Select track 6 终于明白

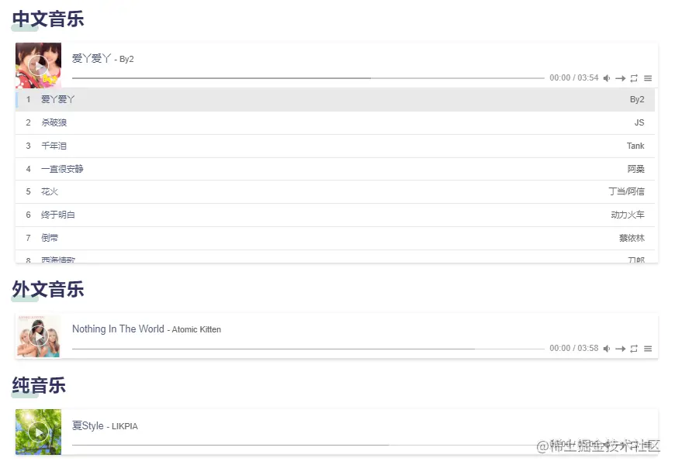tap(335, 215)
